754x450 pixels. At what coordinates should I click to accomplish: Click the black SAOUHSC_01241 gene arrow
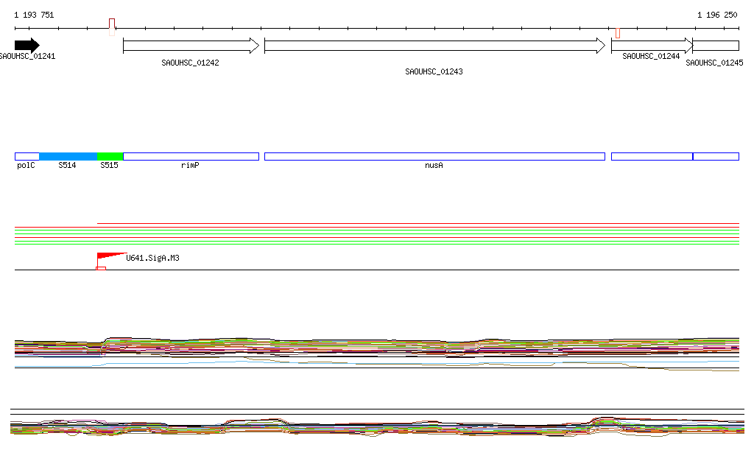pos(27,46)
